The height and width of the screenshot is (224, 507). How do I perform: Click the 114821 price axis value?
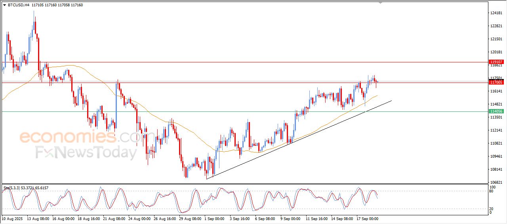497,104
